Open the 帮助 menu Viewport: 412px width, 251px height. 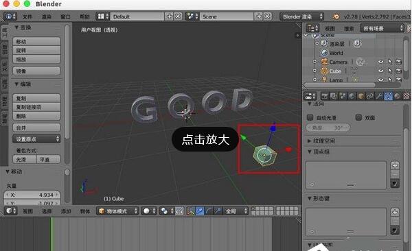point(84,16)
